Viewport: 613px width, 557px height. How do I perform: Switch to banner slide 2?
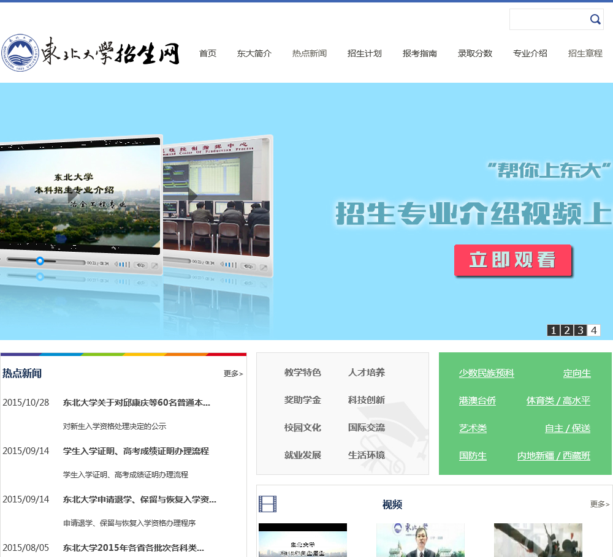pos(567,330)
